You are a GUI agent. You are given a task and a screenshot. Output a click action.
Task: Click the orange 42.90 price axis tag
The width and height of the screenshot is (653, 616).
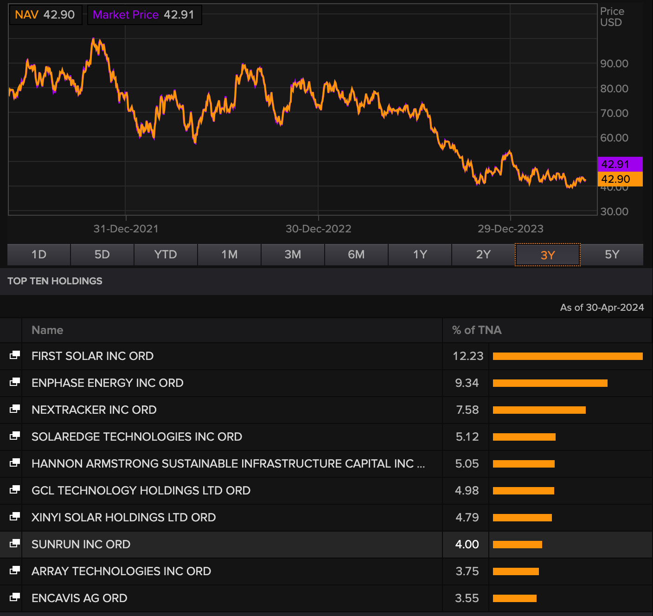pos(620,179)
